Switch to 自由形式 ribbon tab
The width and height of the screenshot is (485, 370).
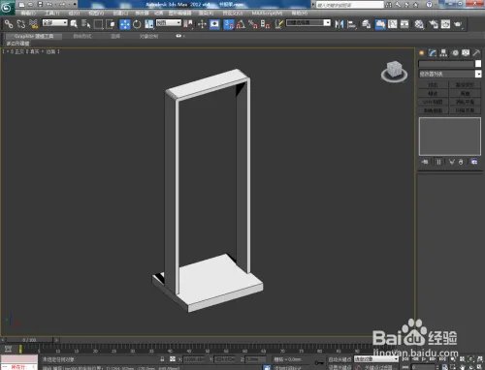[x=82, y=36]
